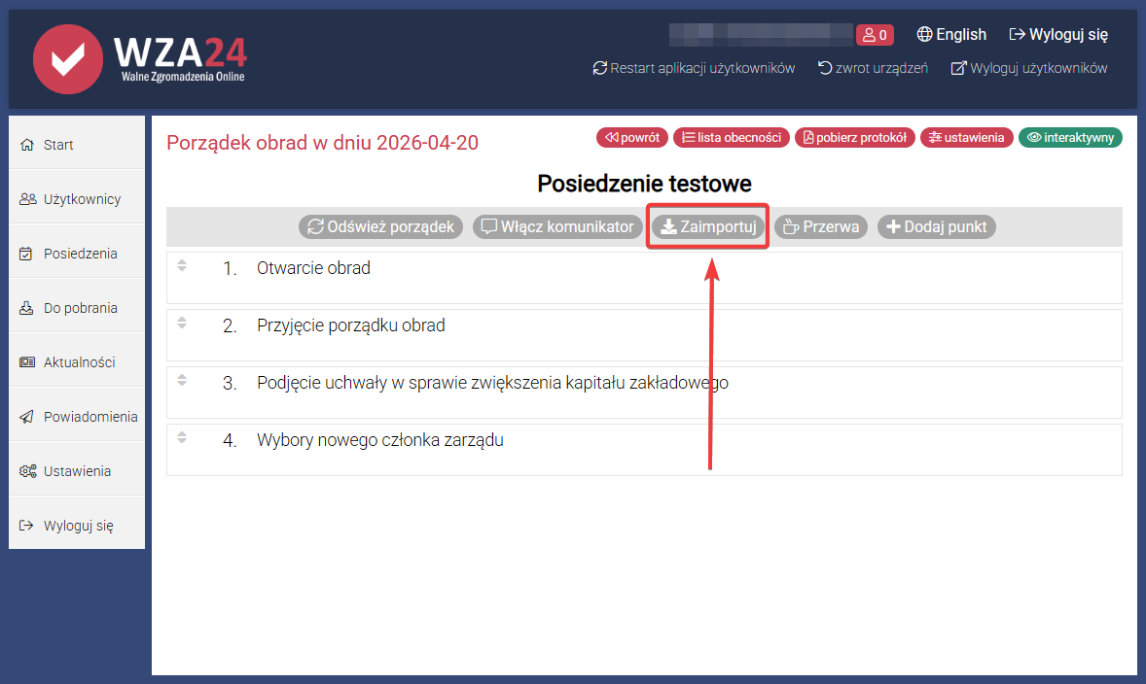Click reorder arrows for Otwarcie obrad
The height and width of the screenshot is (684, 1146).
182,264
